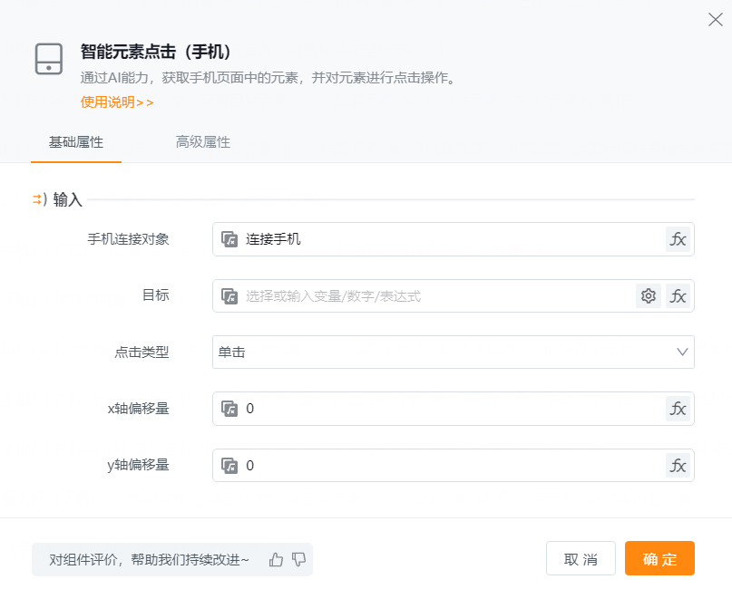Click variable picker icon in x轴偏移量 field
The image size is (732, 589).
click(229, 410)
